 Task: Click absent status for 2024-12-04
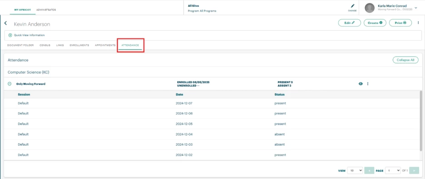(x=279, y=134)
